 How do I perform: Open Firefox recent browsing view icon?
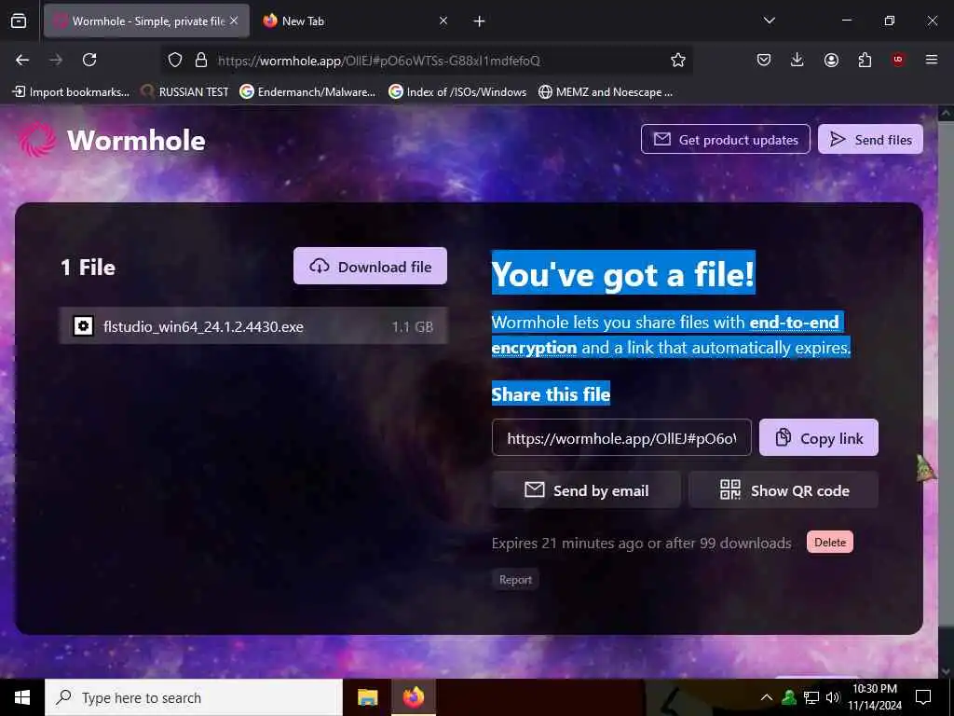pyautogui.click(x=19, y=21)
